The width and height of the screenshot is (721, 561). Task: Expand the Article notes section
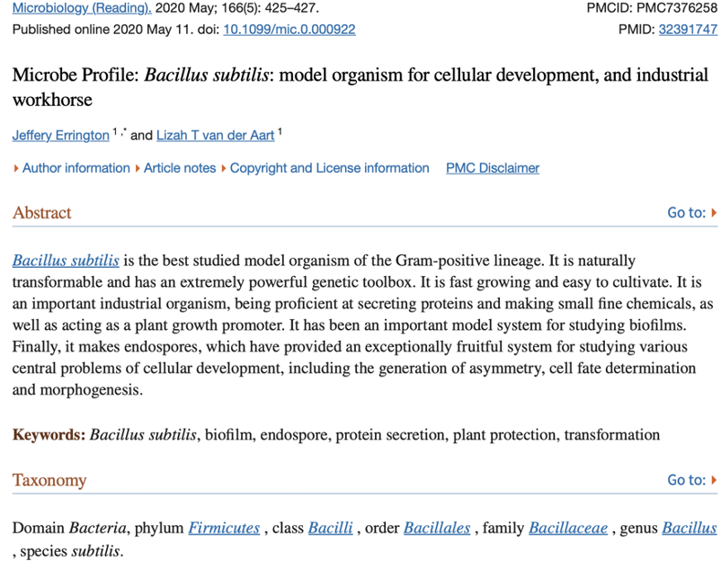tap(180, 168)
